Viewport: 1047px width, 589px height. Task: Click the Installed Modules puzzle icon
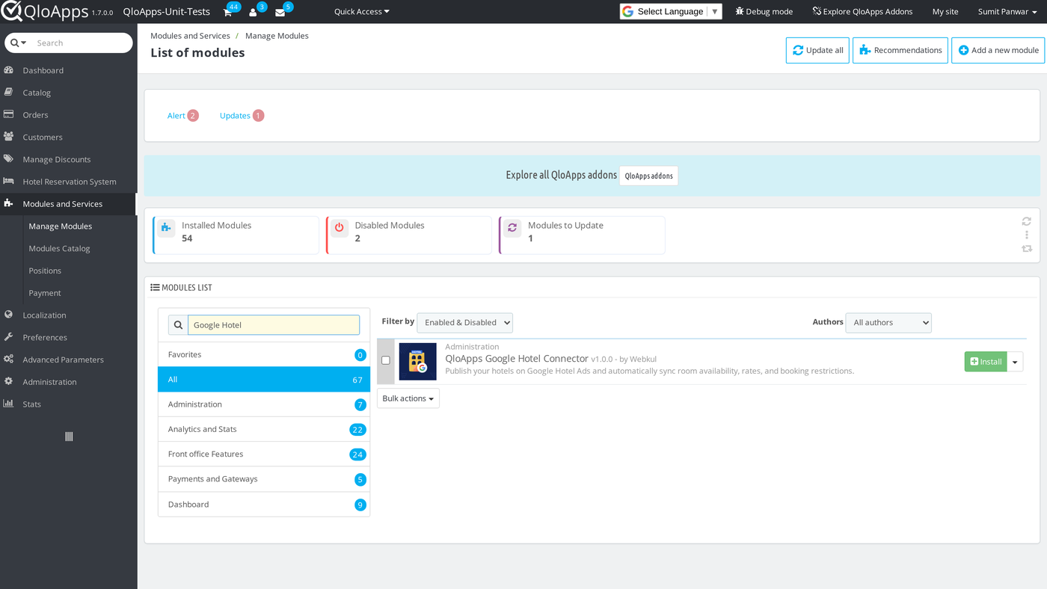pyautogui.click(x=166, y=227)
